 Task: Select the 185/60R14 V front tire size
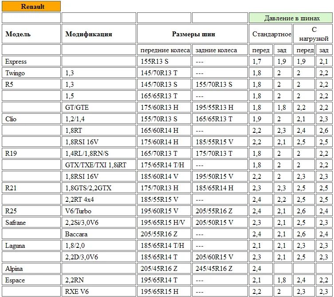tap(164, 176)
